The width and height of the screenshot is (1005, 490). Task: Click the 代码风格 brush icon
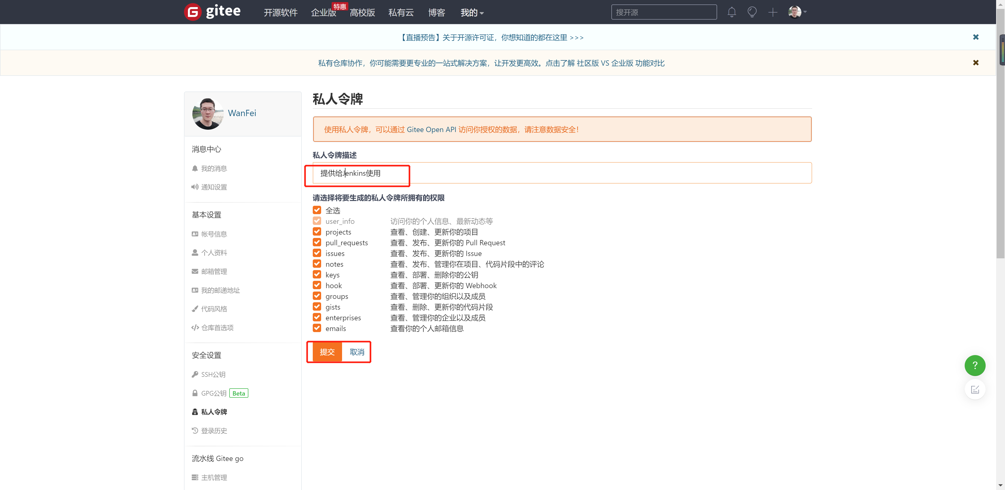coord(195,309)
